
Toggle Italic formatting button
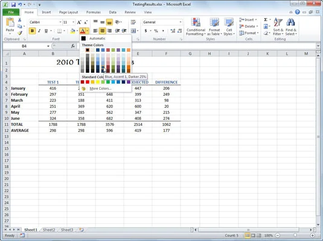pyautogui.click(x=39, y=31)
